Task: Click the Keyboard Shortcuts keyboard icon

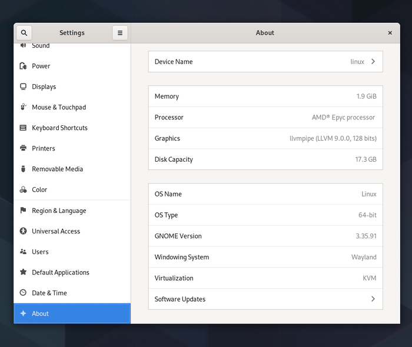Action: point(23,128)
